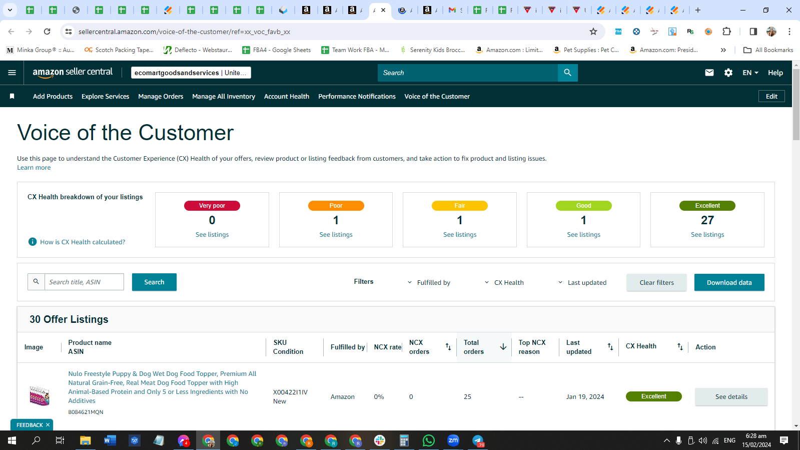This screenshot has width=800, height=450.
Task: Focus the Seller Central top search field
Action: pyautogui.click(x=468, y=73)
